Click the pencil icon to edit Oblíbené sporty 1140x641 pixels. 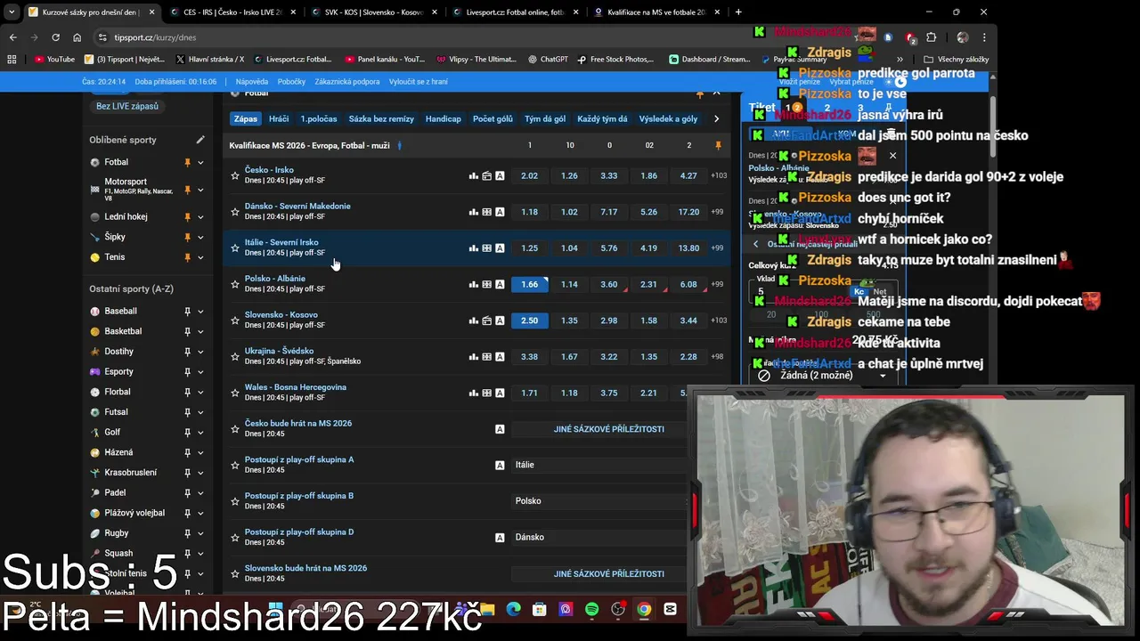(200, 140)
